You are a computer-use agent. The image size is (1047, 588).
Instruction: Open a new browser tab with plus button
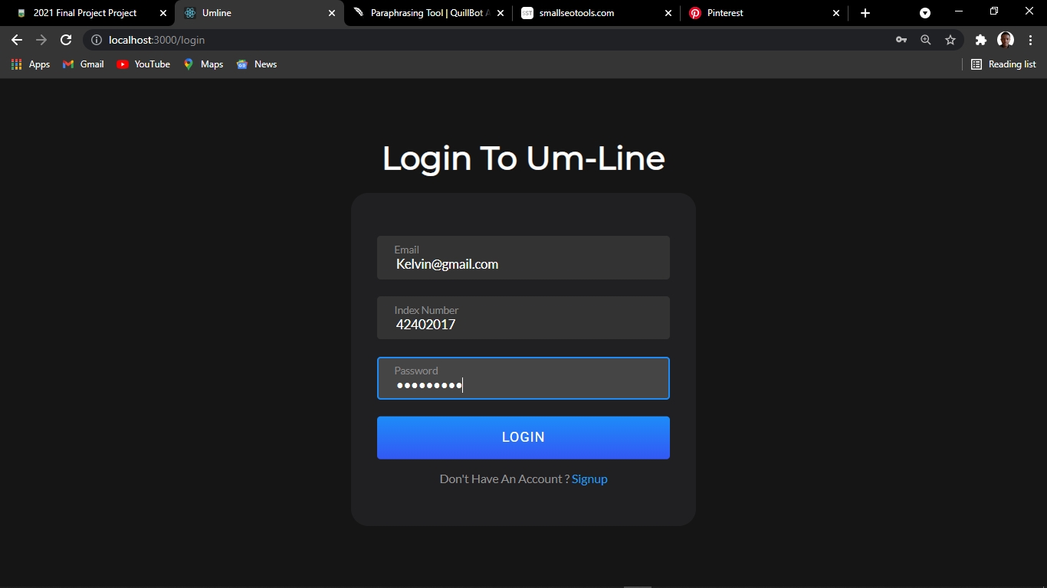tap(865, 13)
